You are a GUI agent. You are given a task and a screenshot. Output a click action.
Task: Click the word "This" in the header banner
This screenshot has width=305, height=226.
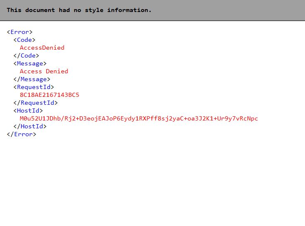click(x=14, y=10)
